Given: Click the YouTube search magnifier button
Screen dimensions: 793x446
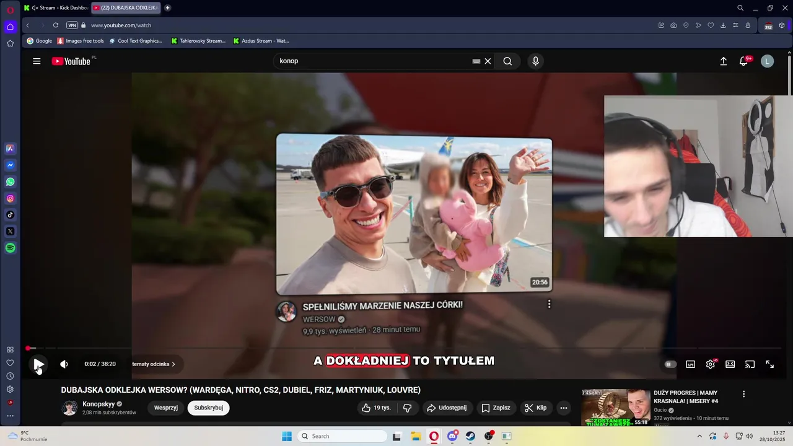Looking at the screenshot, I should pos(507,61).
